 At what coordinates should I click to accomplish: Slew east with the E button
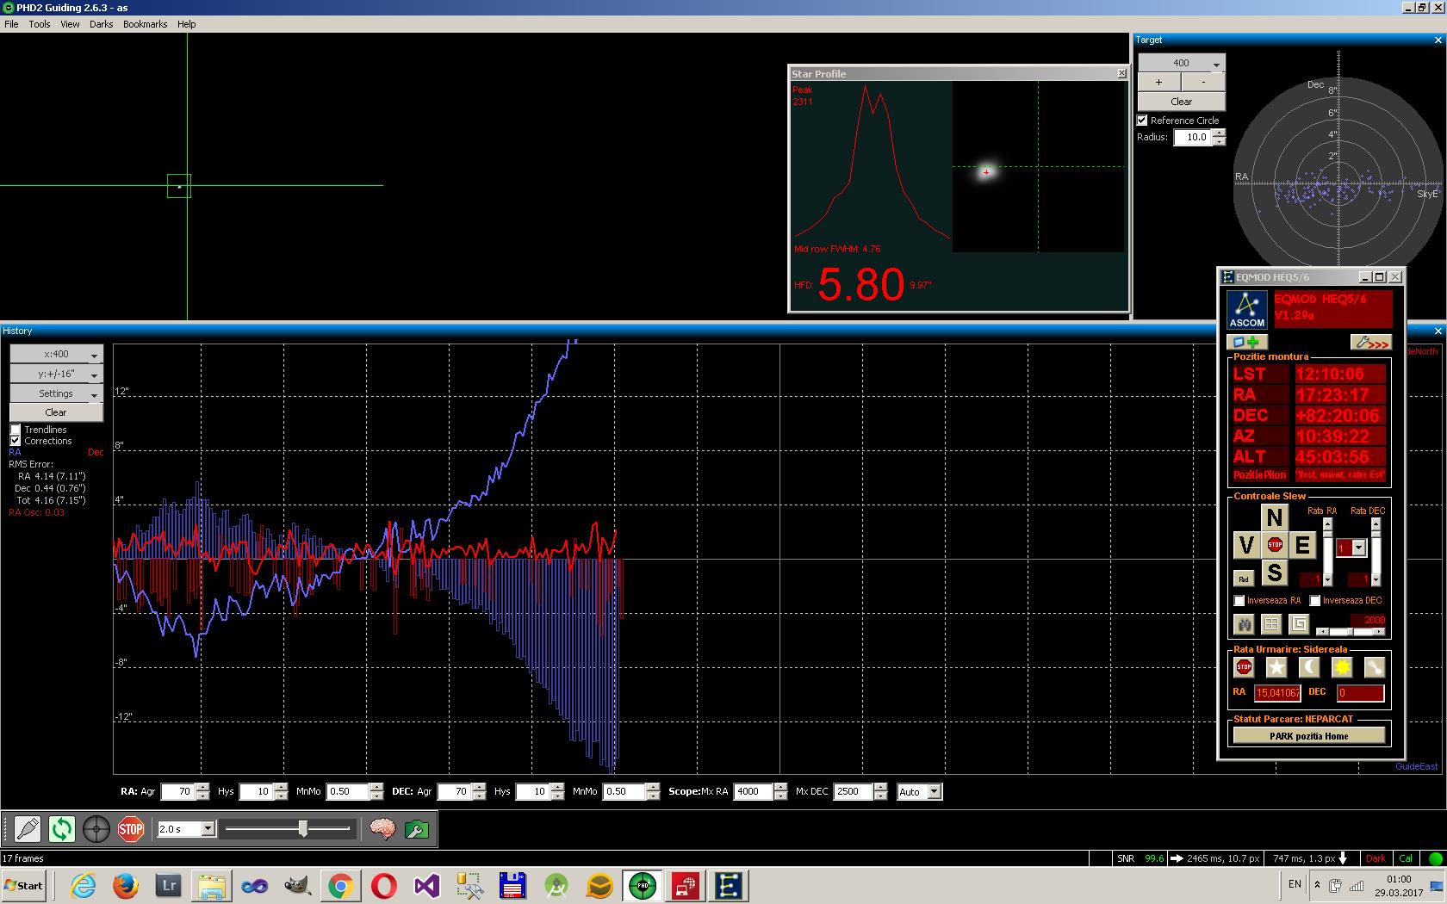coord(1302,544)
